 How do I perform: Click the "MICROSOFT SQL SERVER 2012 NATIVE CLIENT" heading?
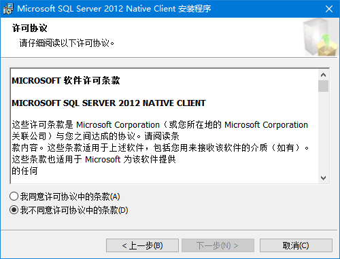(109, 103)
